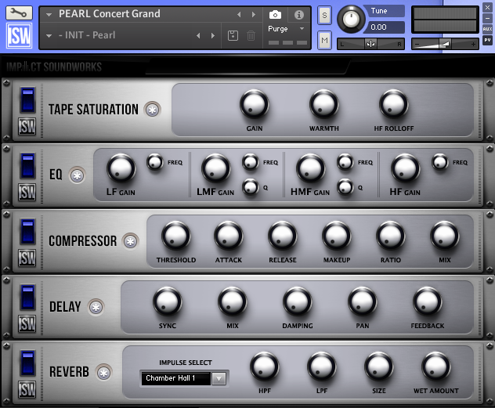Image resolution: width=495 pixels, height=408 pixels.
Task: Click the Delay asterisk reset icon
Action: 96,307
